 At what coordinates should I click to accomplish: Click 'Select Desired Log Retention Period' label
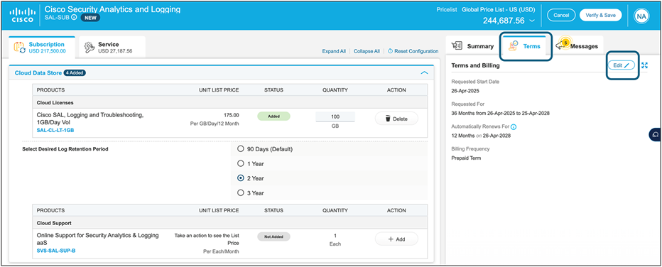pos(65,149)
